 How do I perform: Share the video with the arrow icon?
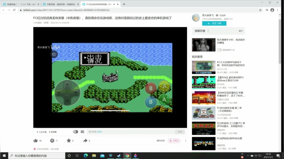click(x=85, y=141)
